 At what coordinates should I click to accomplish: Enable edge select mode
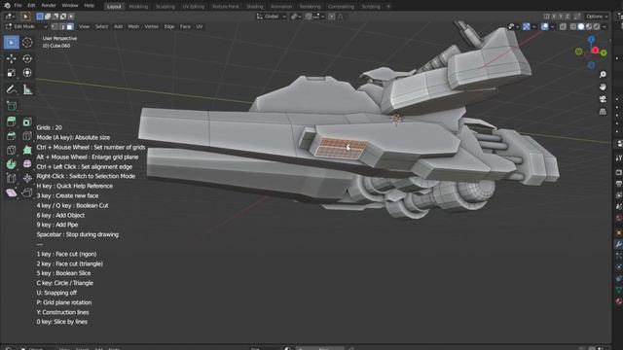(x=62, y=26)
